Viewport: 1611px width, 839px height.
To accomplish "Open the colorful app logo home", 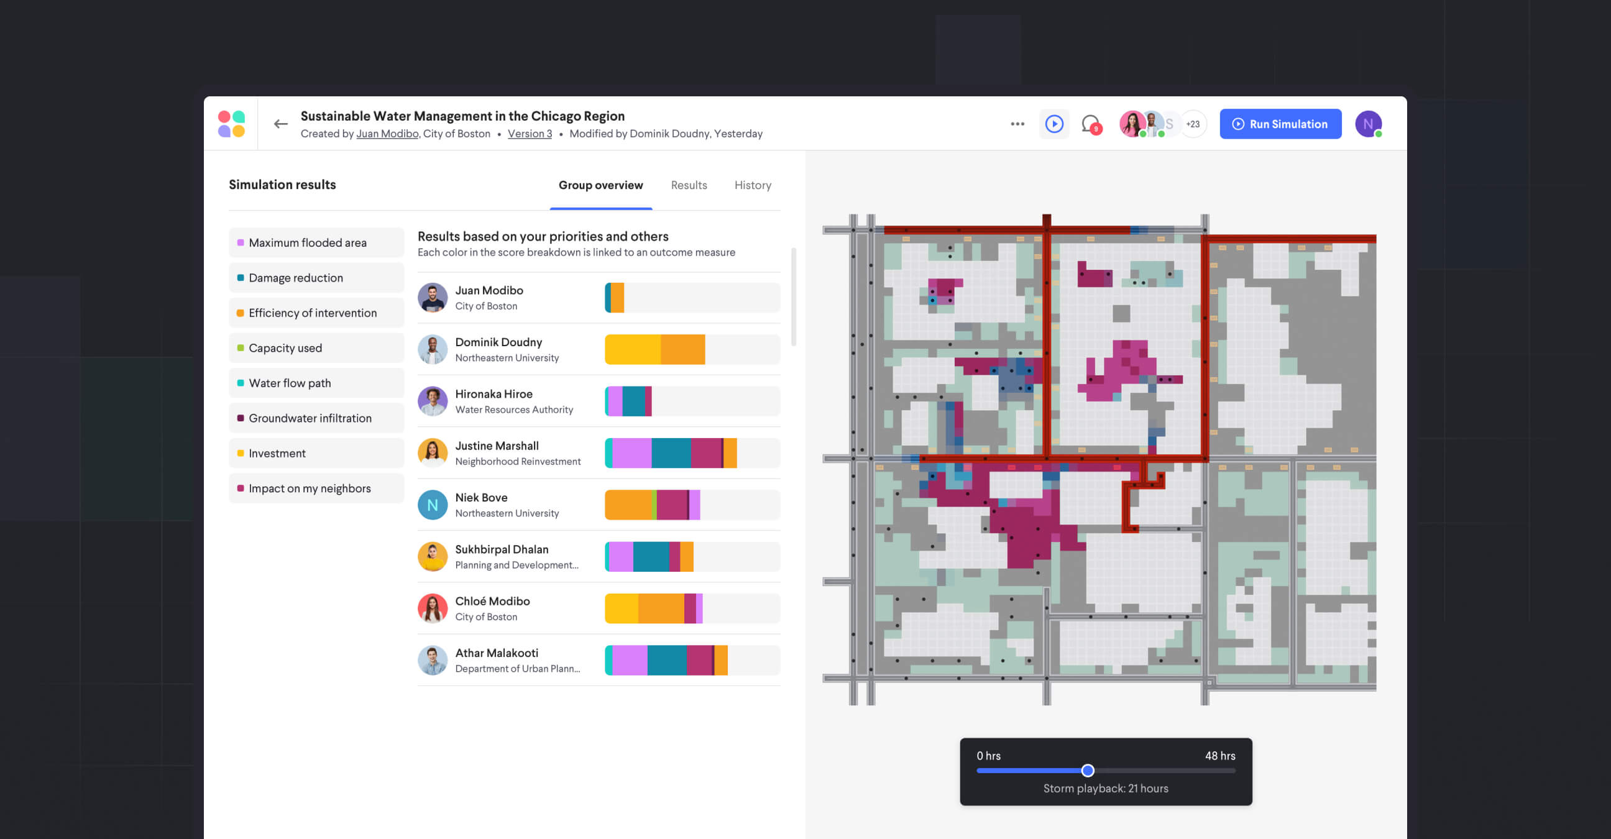I will (x=231, y=124).
